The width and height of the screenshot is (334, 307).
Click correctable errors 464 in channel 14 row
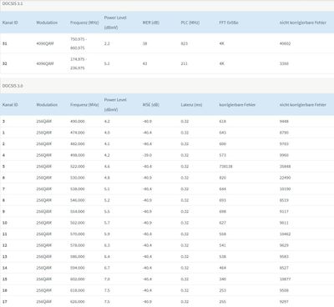tap(223, 268)
